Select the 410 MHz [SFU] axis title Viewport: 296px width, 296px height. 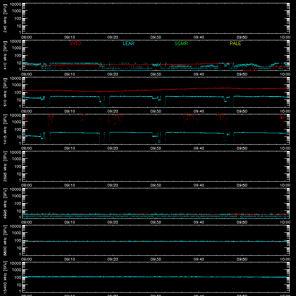pyautogui.click(x=5, y=55)
